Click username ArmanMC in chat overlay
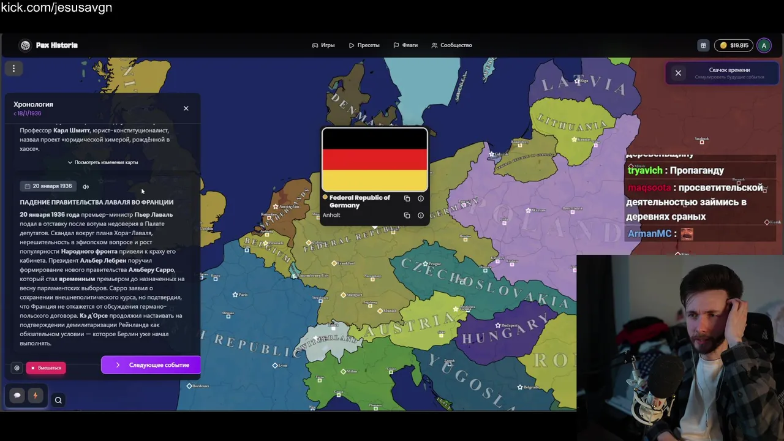 point(649,233)
